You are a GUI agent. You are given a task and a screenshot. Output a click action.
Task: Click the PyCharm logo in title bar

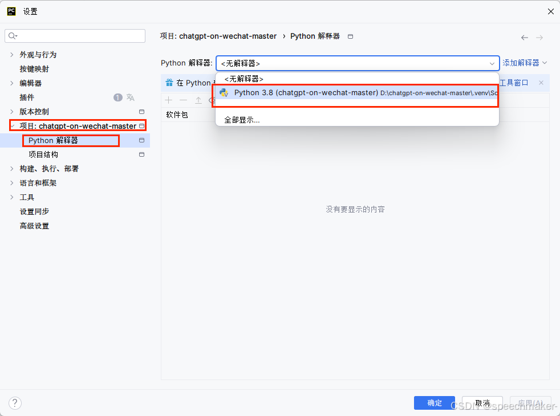click(11, 11)
